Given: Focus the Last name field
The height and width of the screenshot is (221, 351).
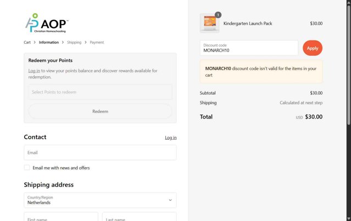Looking at the screenshot, I should coord(140,217).
